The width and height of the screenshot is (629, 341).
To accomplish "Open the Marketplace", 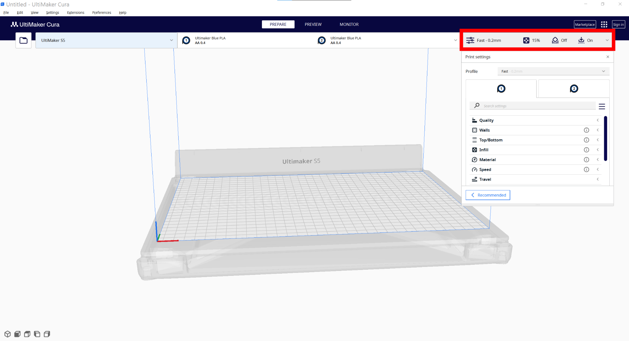I will [x=585, y=24].
